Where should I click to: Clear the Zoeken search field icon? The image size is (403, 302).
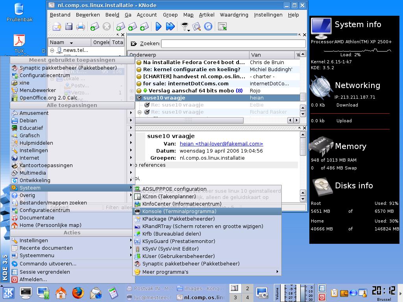click(133, 44)
